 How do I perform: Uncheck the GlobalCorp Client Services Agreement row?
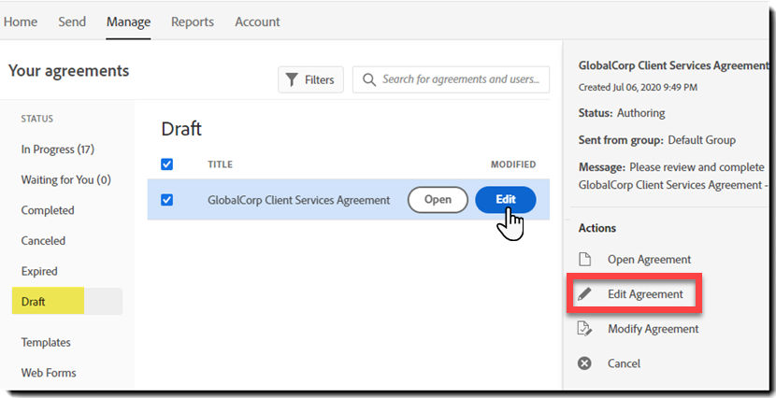[166, 200]
